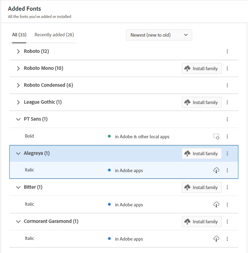Switch to the Recently added tab
This screenshot has width=248, height=253.
click(54, 35)
